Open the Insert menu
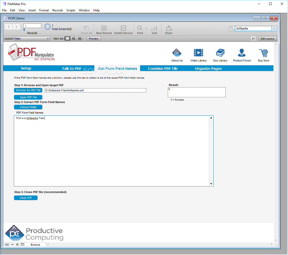The width and height of the screenshot is (288, 255). 32,10
